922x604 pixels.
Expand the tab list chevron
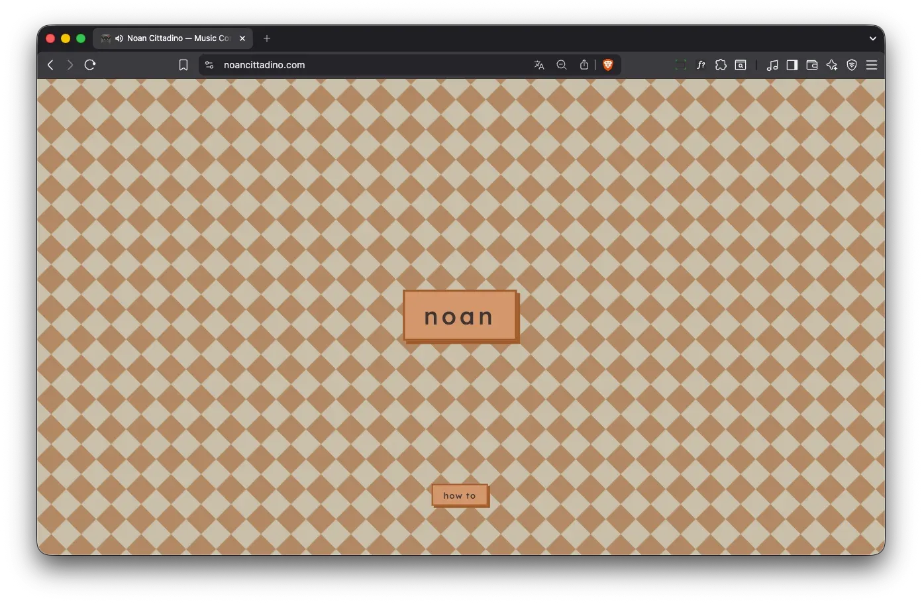[873, 38]
